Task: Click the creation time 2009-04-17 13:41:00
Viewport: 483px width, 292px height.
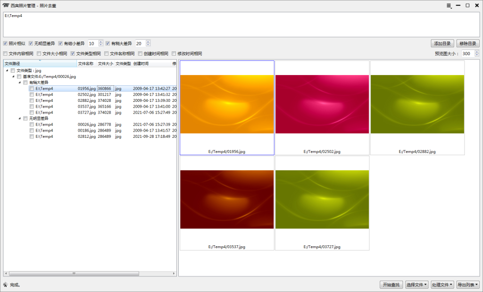Action: point(151,107)
